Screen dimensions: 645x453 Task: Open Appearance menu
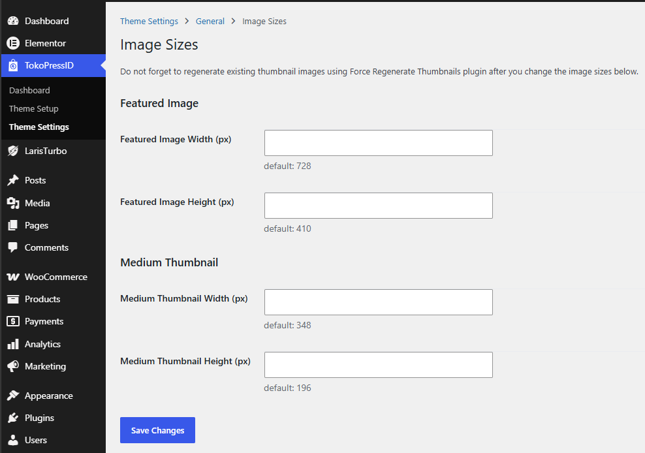[54, 396]
